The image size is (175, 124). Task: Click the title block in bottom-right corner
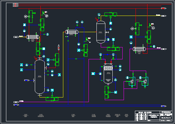[x=153, y=116]
